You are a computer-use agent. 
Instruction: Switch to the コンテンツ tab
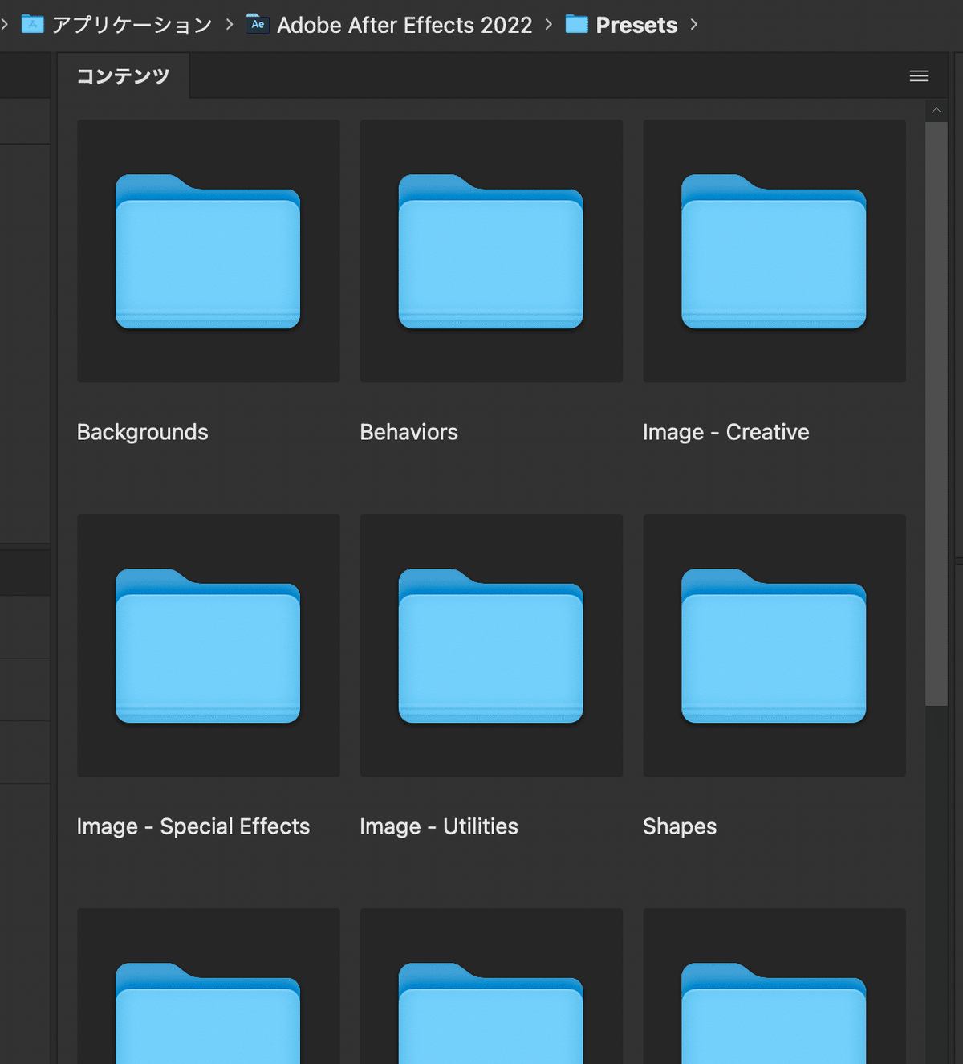tap(124, 76)
